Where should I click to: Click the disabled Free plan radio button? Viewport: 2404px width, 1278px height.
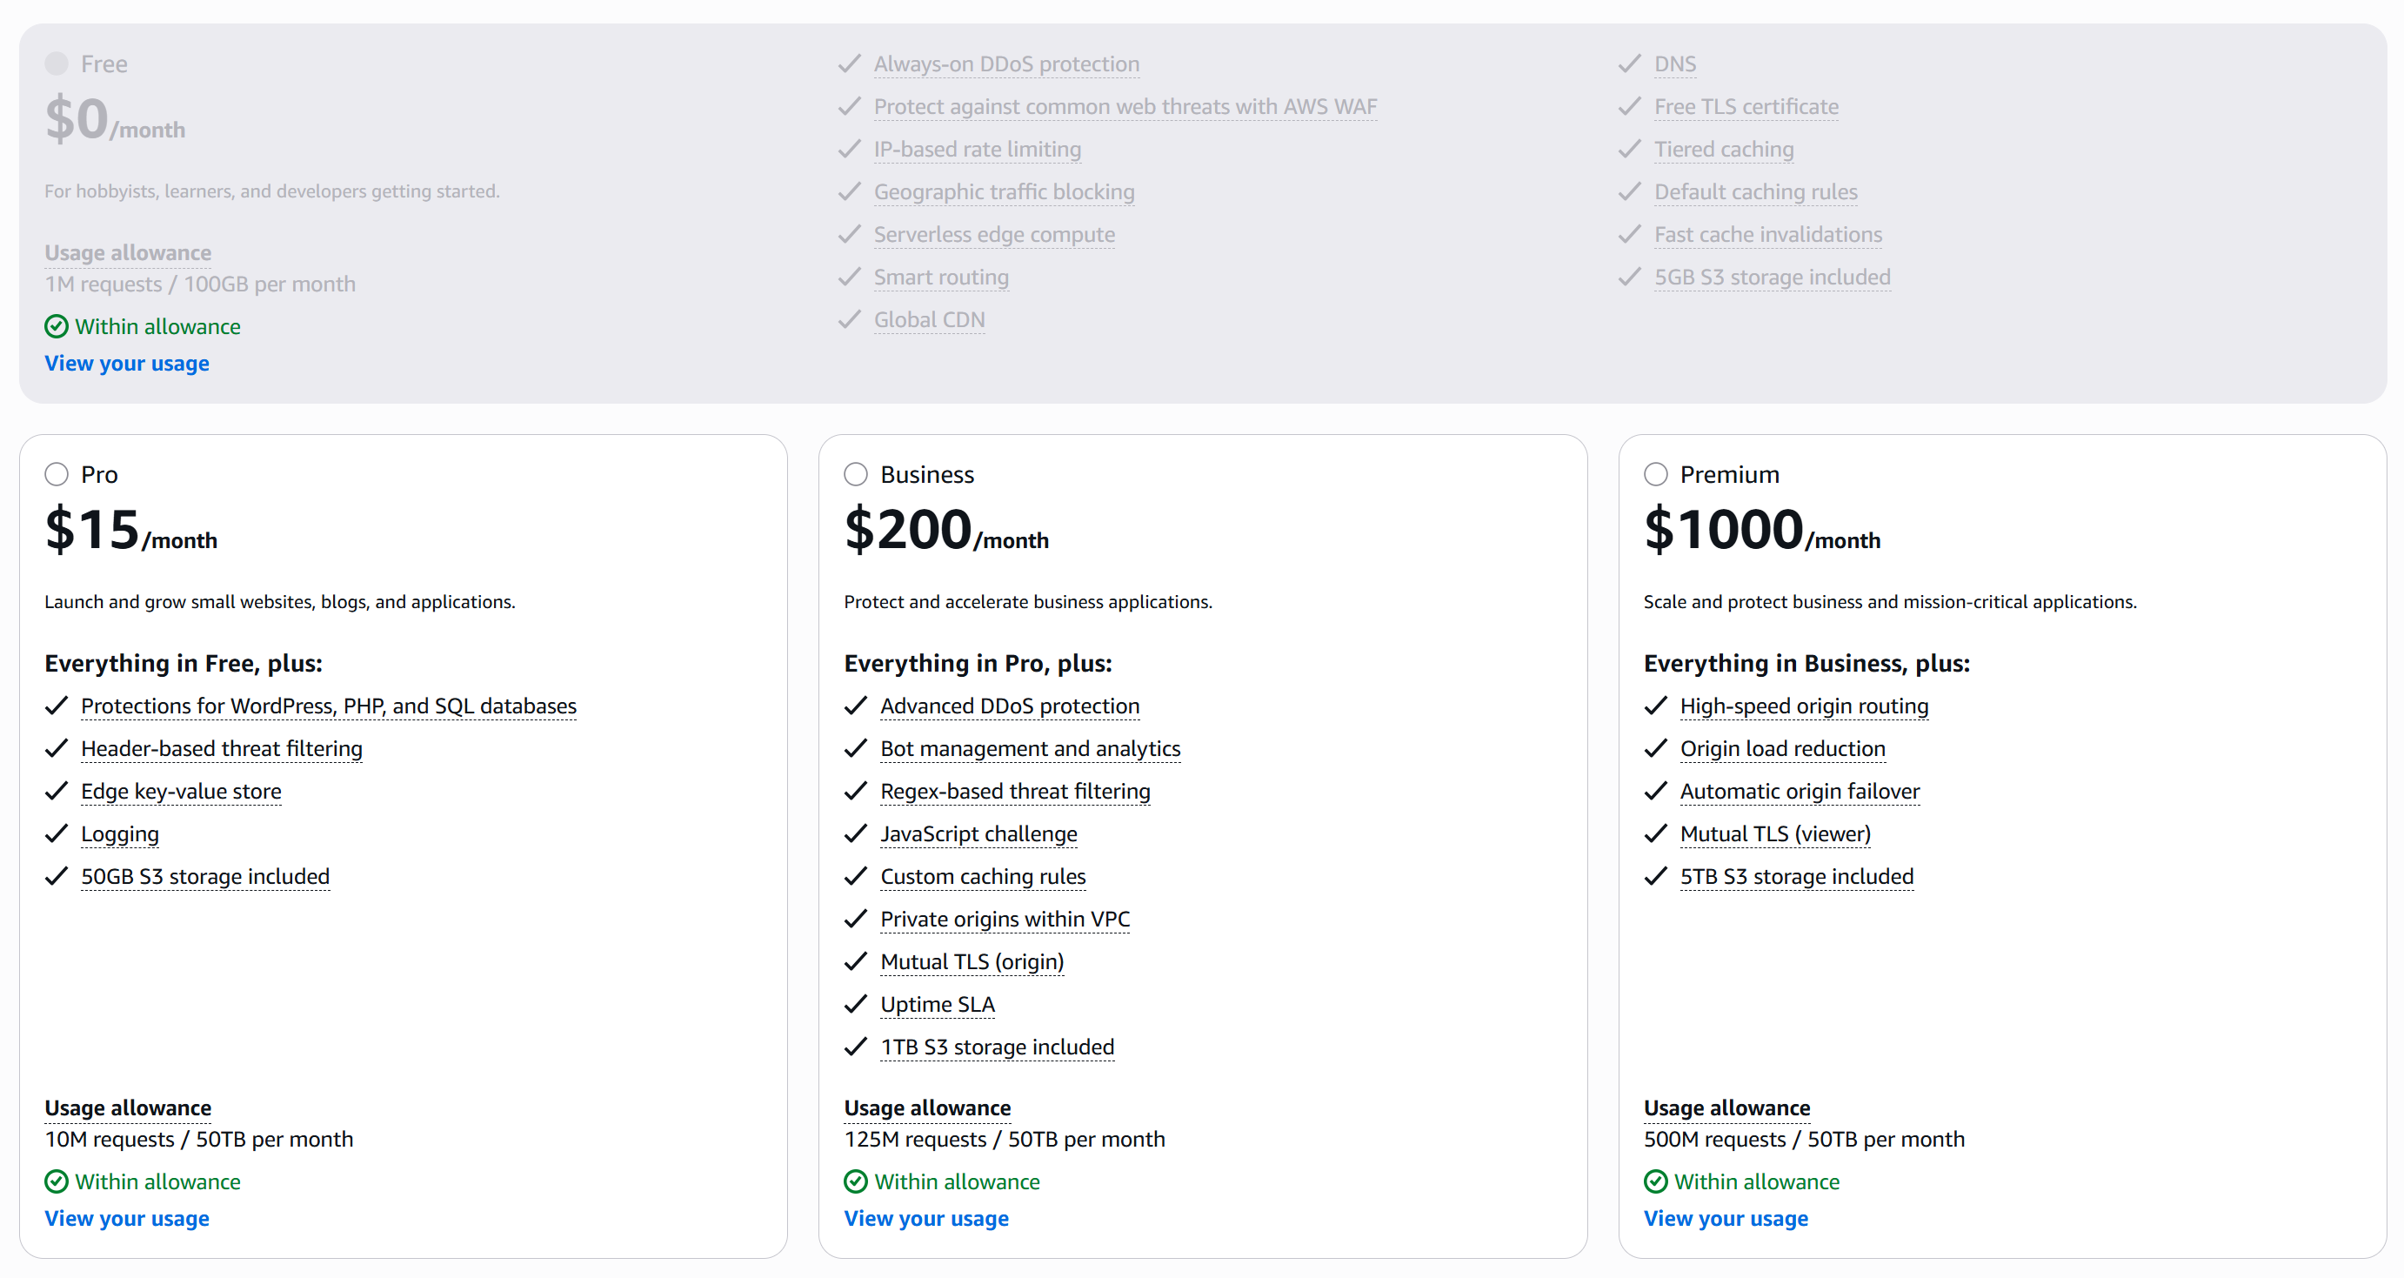(x=57, y=64)
